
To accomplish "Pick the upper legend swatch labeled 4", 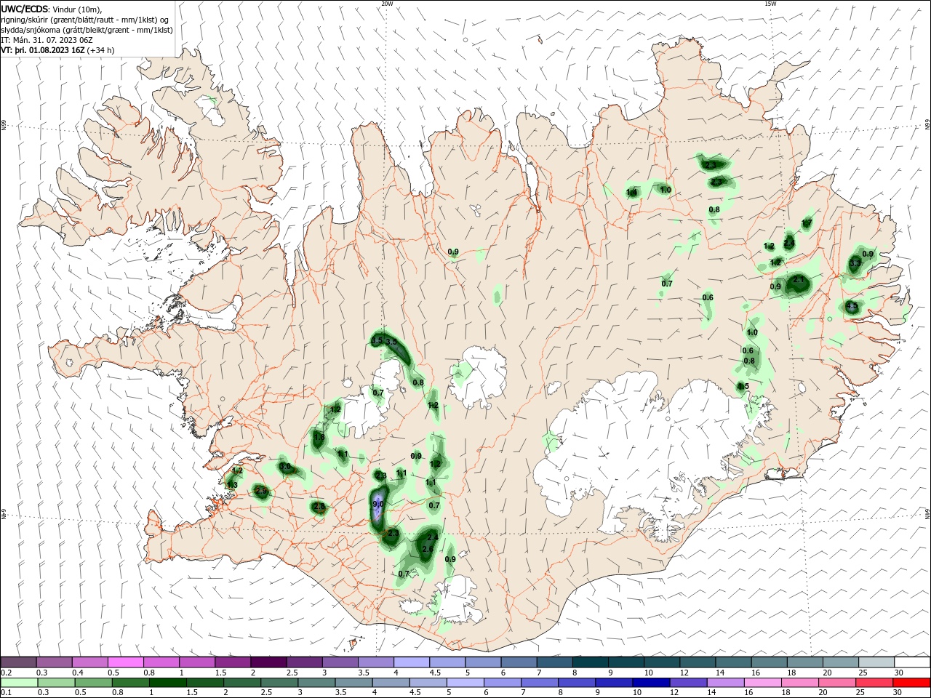I will coord(412,662).
